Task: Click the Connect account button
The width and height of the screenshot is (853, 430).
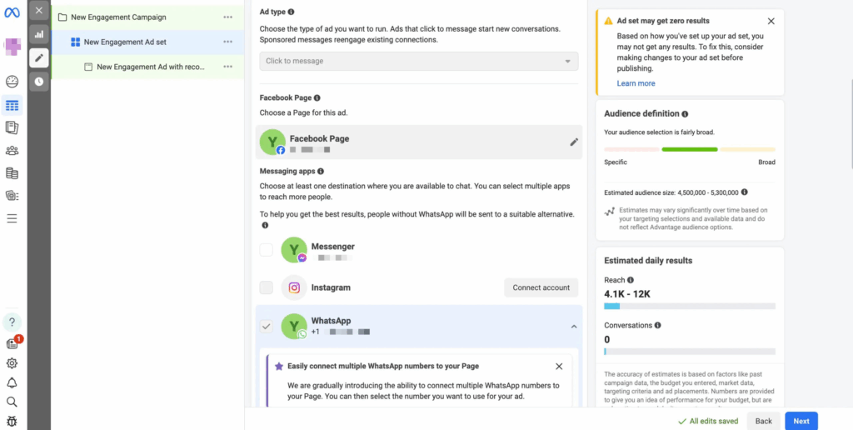Action: pos(541,287)
